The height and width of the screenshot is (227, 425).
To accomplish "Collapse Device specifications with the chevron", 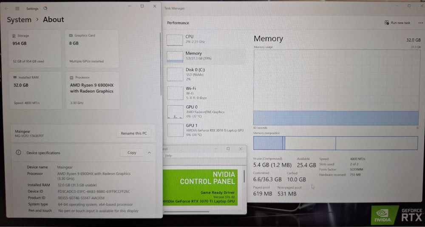I will point(149,153).
